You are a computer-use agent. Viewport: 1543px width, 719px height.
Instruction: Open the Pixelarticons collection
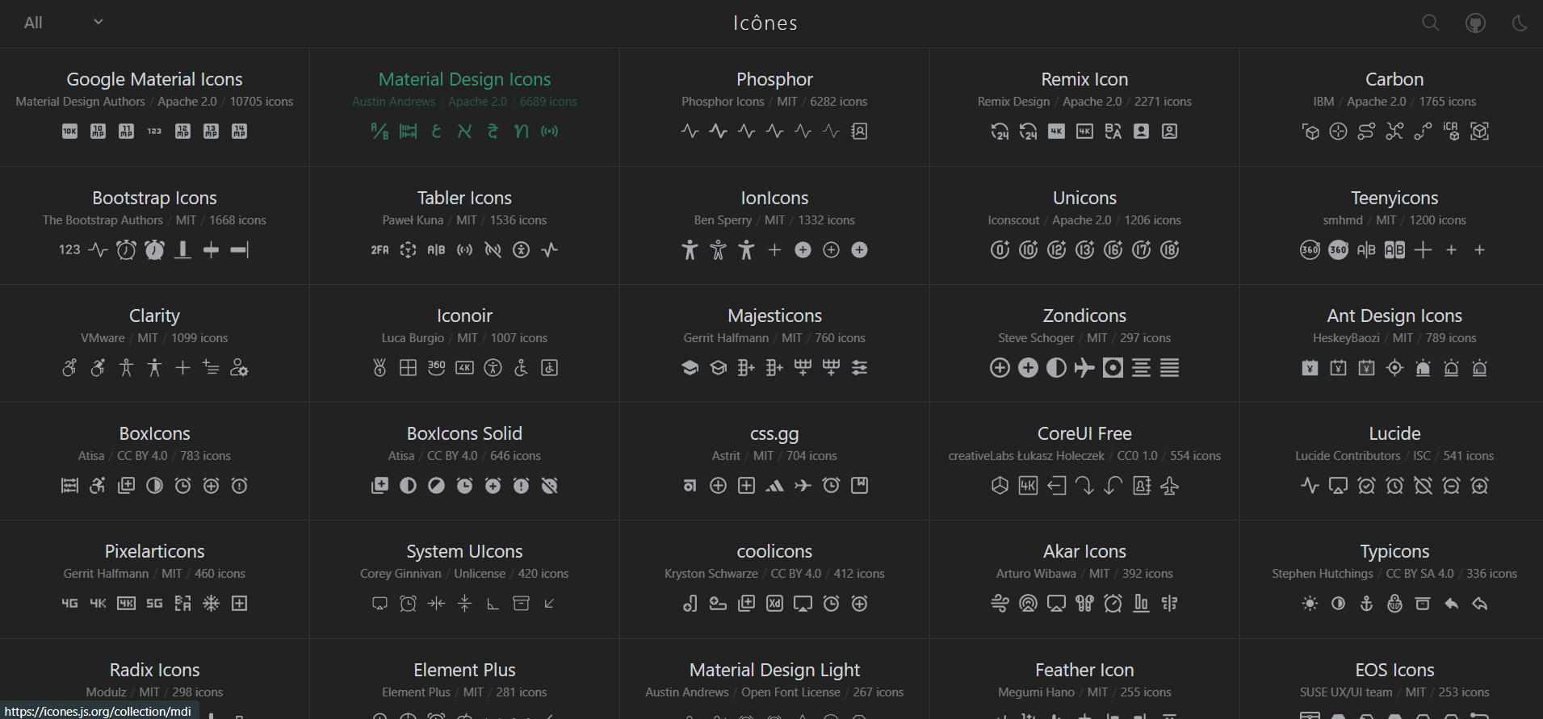coord(154,579)
